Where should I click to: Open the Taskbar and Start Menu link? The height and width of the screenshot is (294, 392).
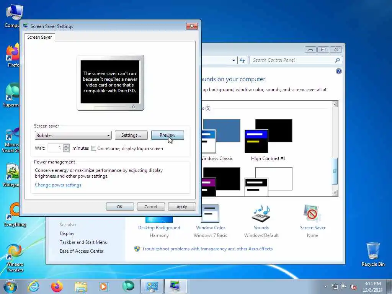click(x=83, y=242)
